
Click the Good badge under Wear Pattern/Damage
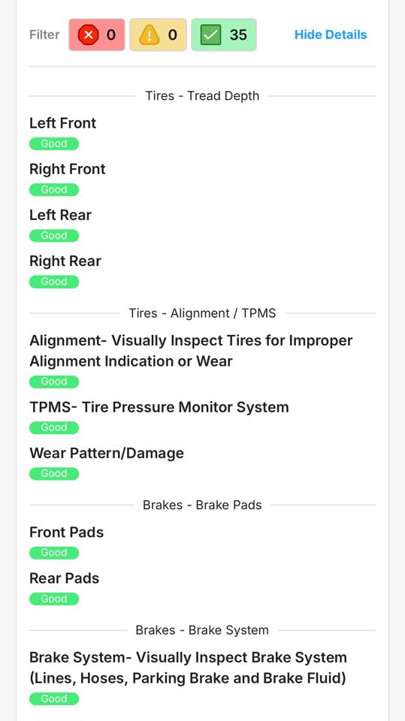pos(54,473)
